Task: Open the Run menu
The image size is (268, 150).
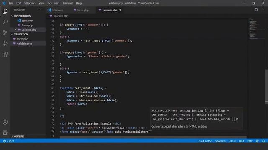Action: [x=57, y=3]
